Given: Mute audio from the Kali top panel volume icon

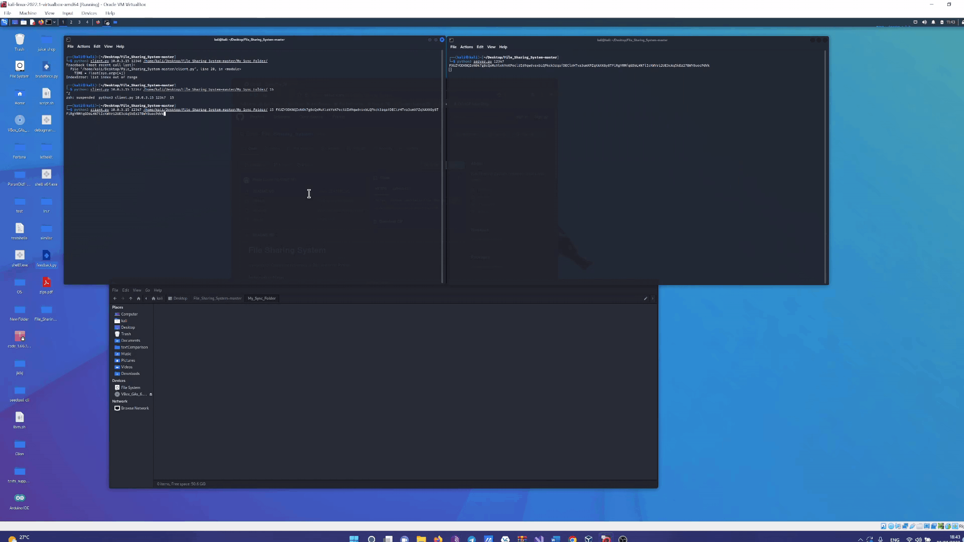Looking at the screenshot, I should pos(925,22).
